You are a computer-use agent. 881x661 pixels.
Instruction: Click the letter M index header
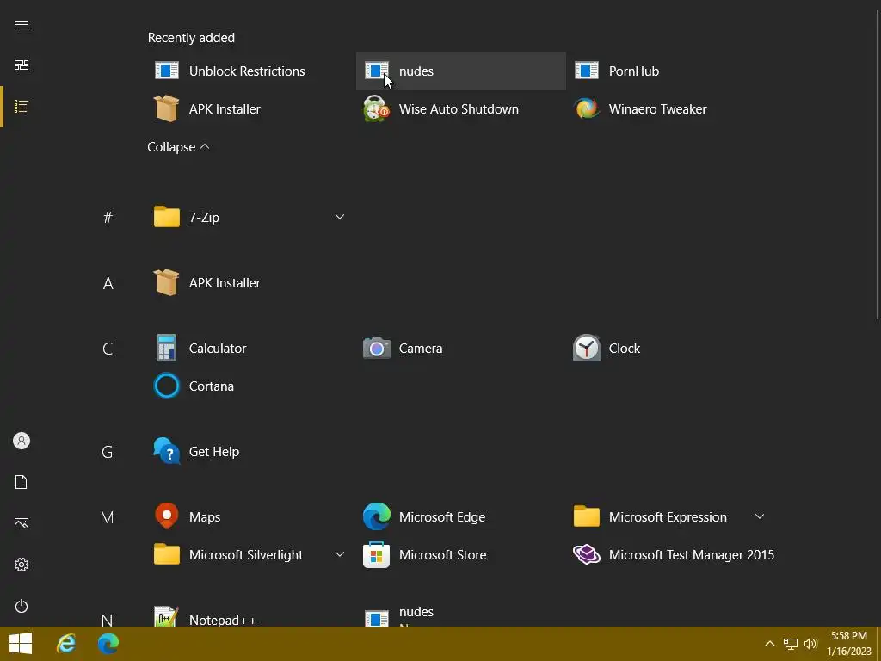click(x=107, y=517)
